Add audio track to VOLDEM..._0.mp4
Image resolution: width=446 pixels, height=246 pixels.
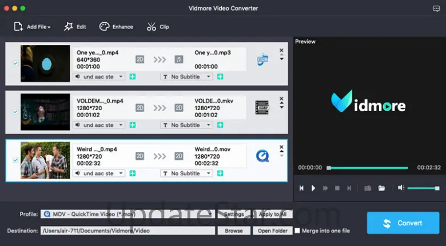[x=133, y=125]
